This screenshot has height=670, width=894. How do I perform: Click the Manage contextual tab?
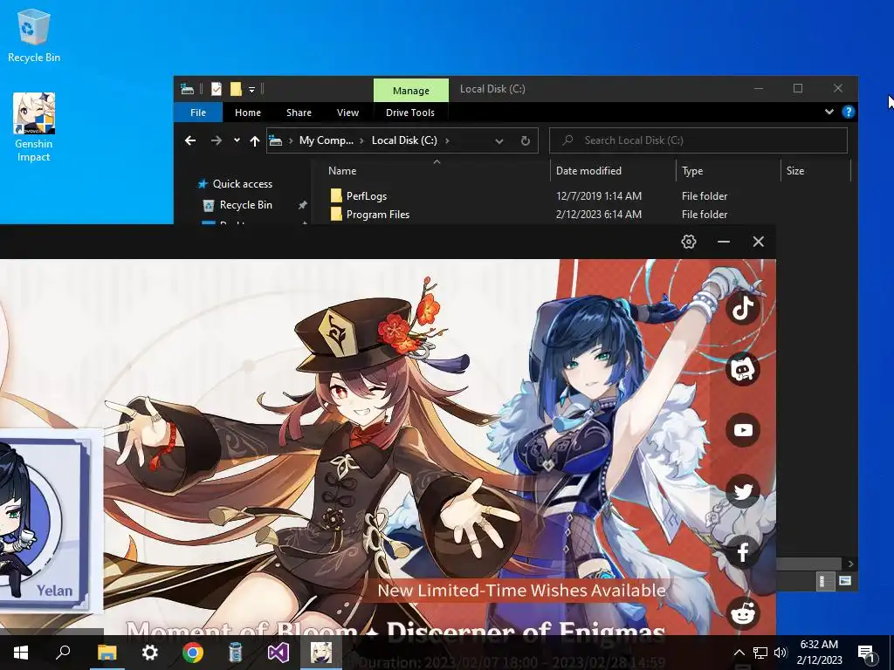point(410,91)
